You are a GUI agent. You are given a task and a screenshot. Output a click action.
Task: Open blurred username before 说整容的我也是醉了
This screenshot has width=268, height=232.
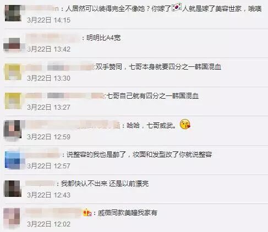pyautogui.click(x=43, y=155)
